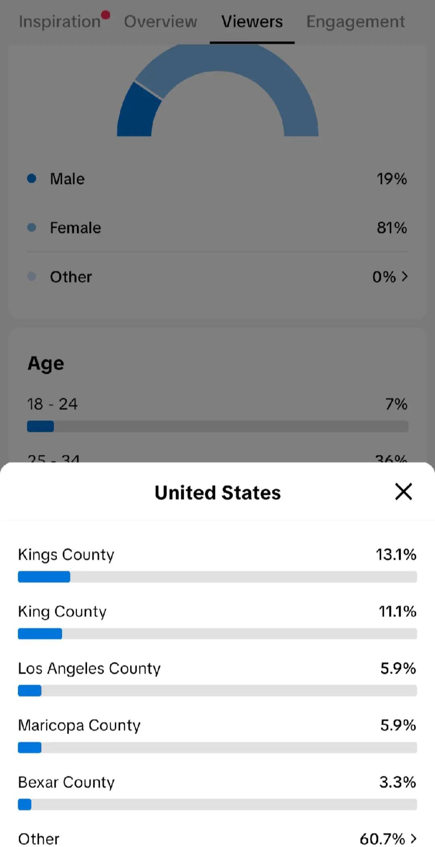Expand the Other gender chevron
435x847 pixels.
(x=405, y=276)
